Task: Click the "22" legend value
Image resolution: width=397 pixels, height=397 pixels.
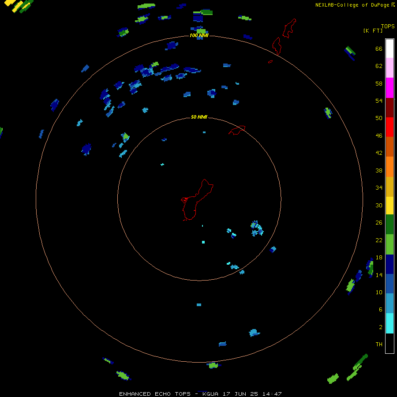Action: pyautogui.click(x=379, y=240)
